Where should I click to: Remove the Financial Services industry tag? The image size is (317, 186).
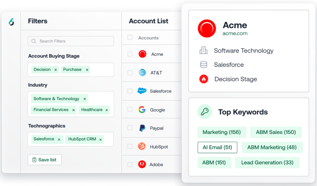tap(74, 110)
